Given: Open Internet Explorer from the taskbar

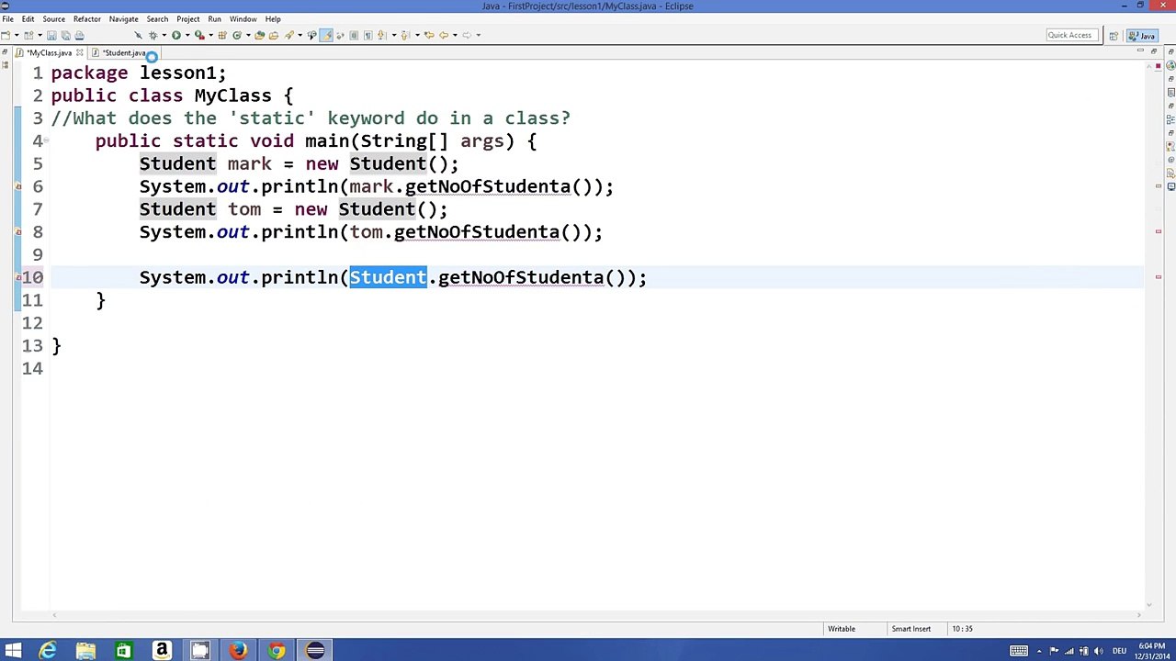Looking at the screenshot, I should [48, 651].
